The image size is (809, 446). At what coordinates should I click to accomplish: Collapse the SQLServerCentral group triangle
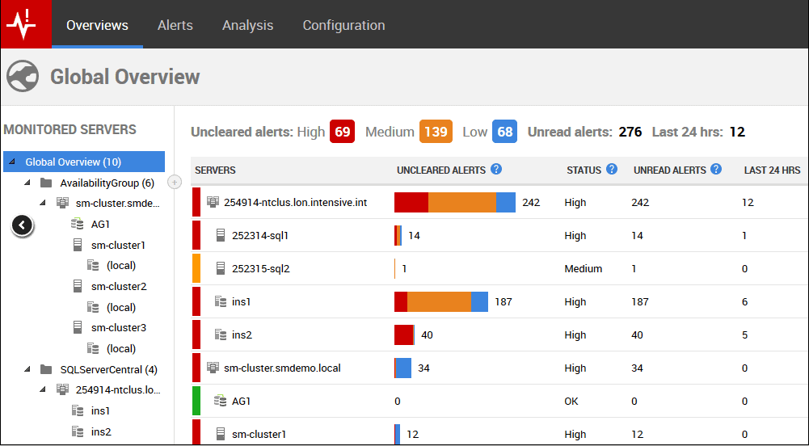tap(27, 369)
